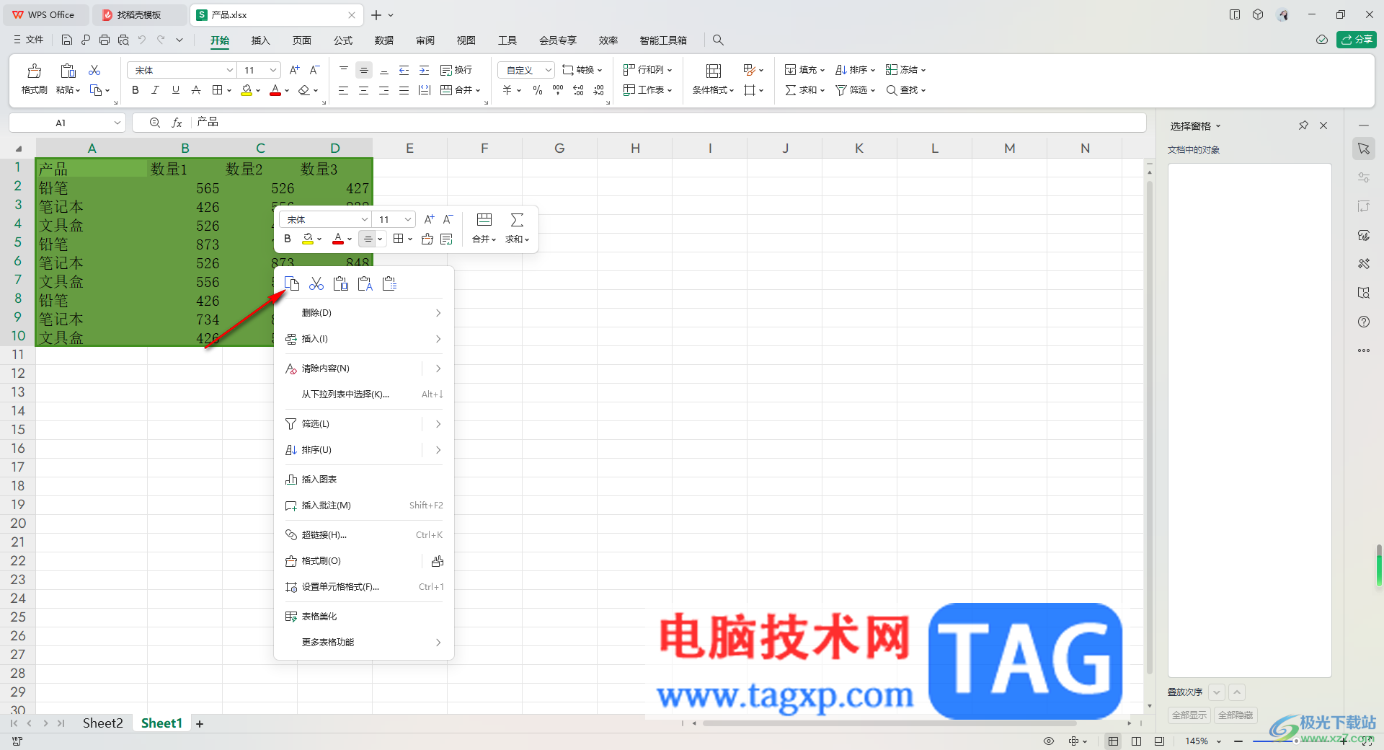Screen dimensions: 1384x750
Task: Click the Cut scissors icon in ribbon
Action: pyautogui.click(x=94, y=70)
